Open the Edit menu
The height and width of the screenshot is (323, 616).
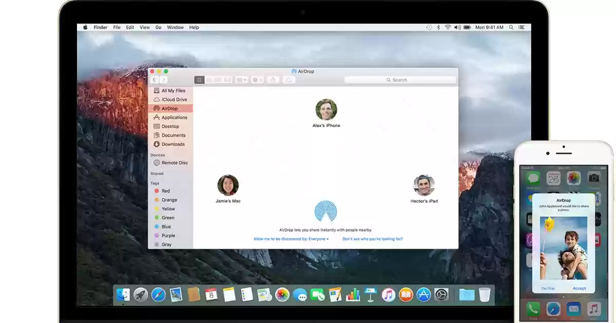130,27
